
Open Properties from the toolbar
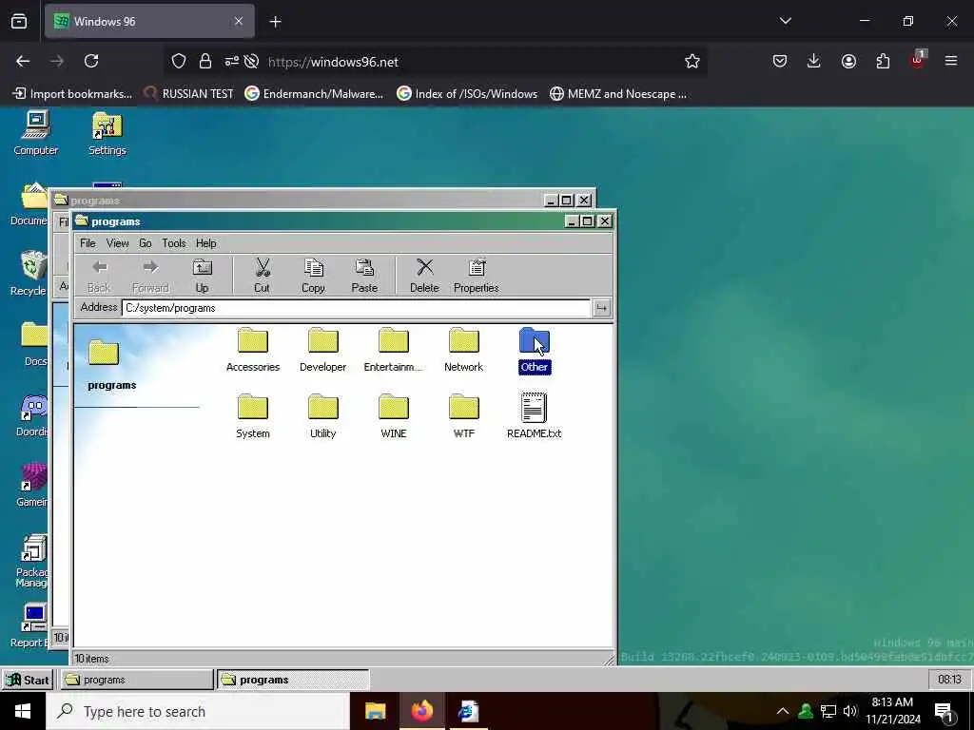477,276
